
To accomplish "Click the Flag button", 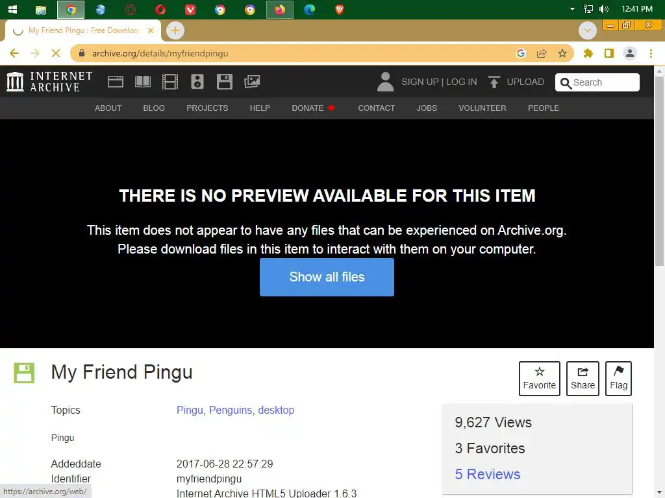I will [x=618, y=379].
